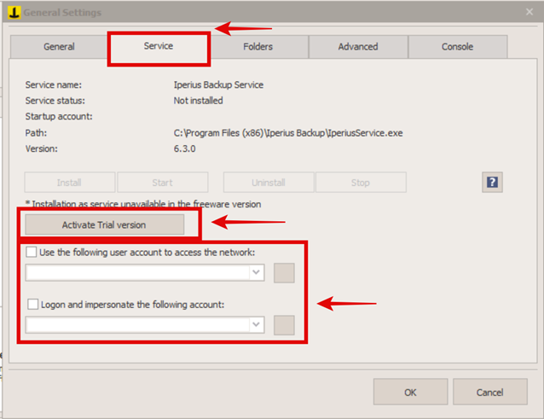Open the Folders tab
The width and height of the screenshot is (544, 419).
(258, 47)
